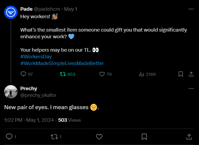The width and height of the screenshot is (199, 145).
Task: Bookmark Pade's original tweet
Action: click(181, 74)
